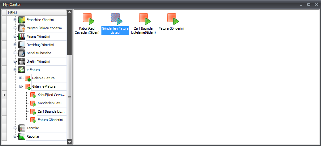The height and width of the screenshot is (146, 321).
Task: Click the e-Fatura green envelope icon
Action: click(22, 70)
